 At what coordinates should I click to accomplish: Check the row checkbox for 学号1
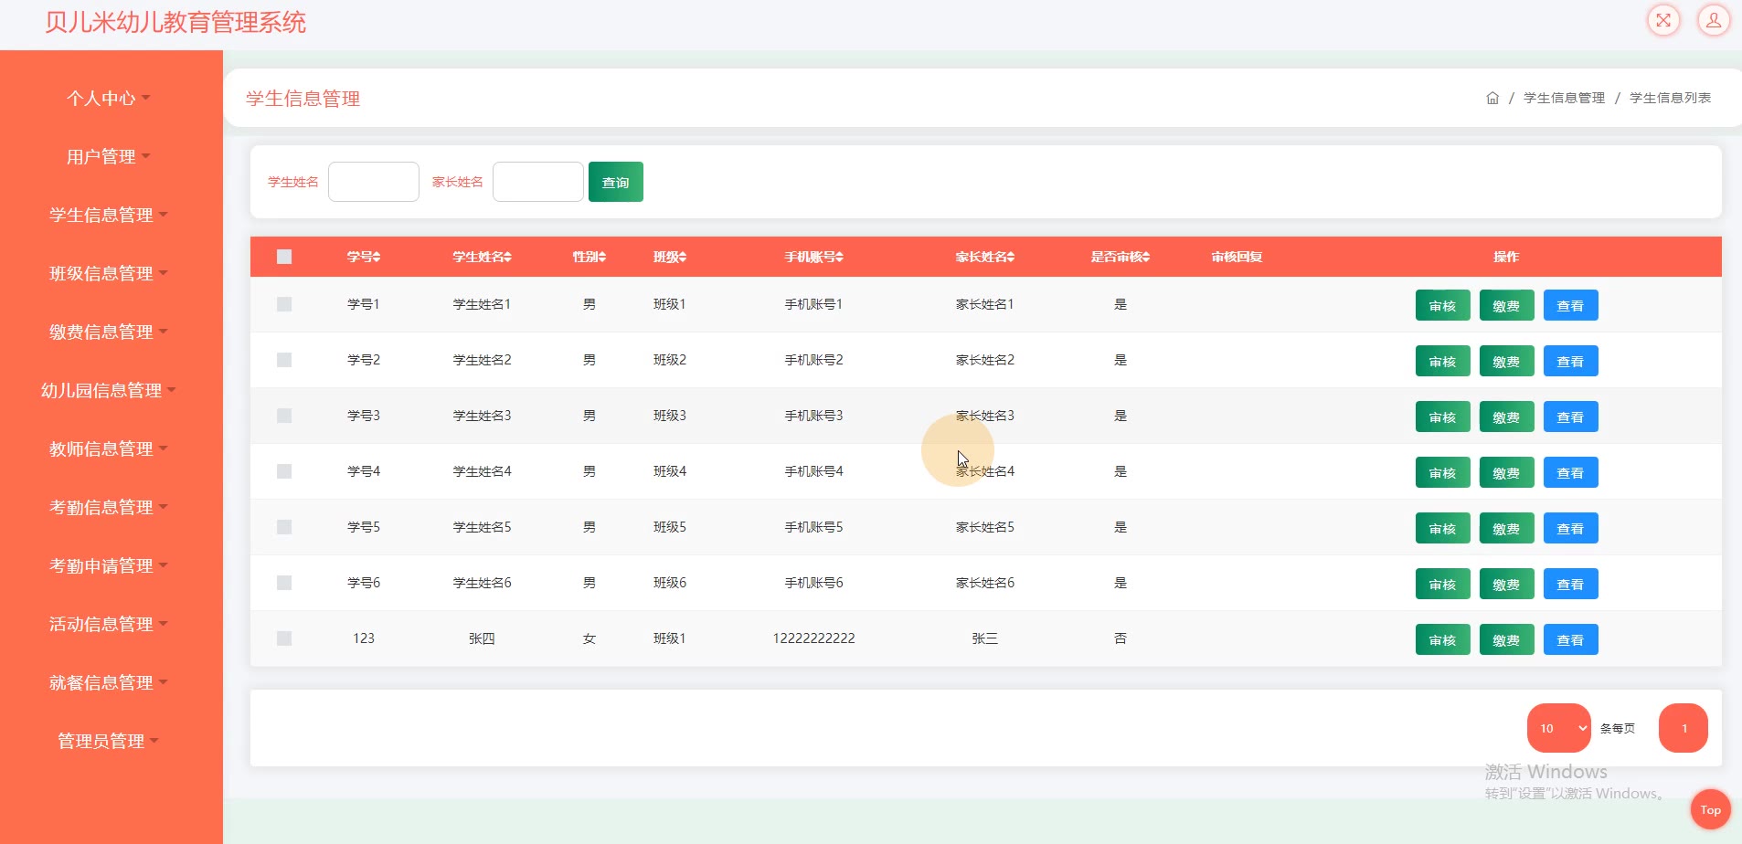pos(284,304)
